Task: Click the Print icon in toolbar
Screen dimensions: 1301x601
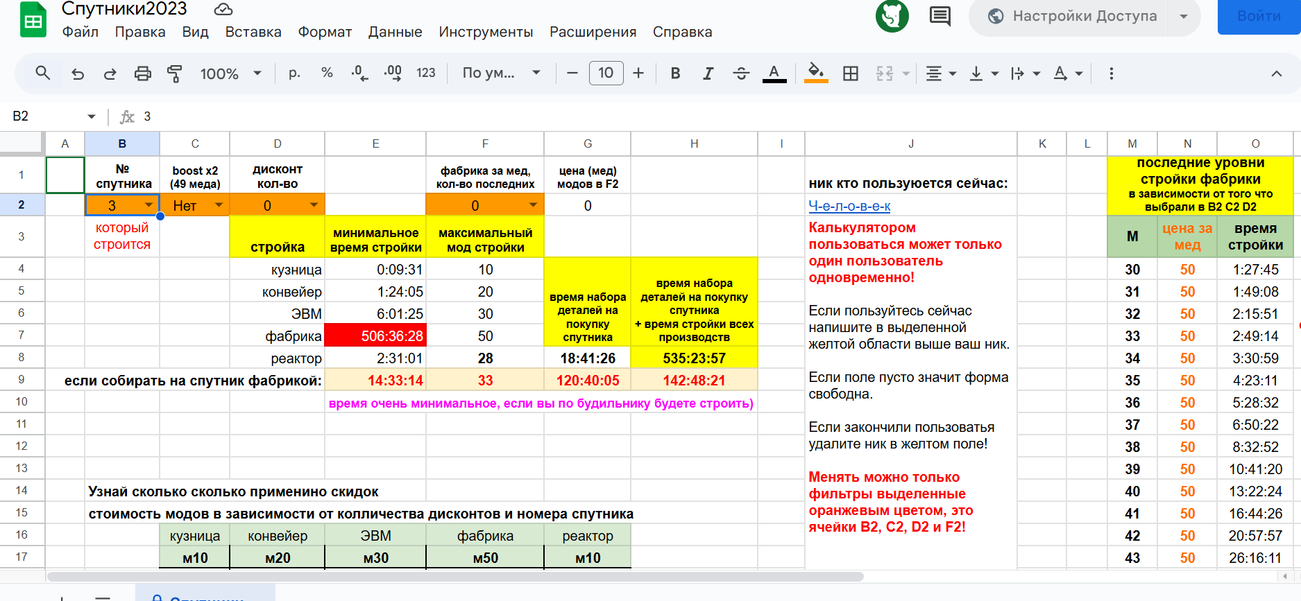Action: coord(142,73)
